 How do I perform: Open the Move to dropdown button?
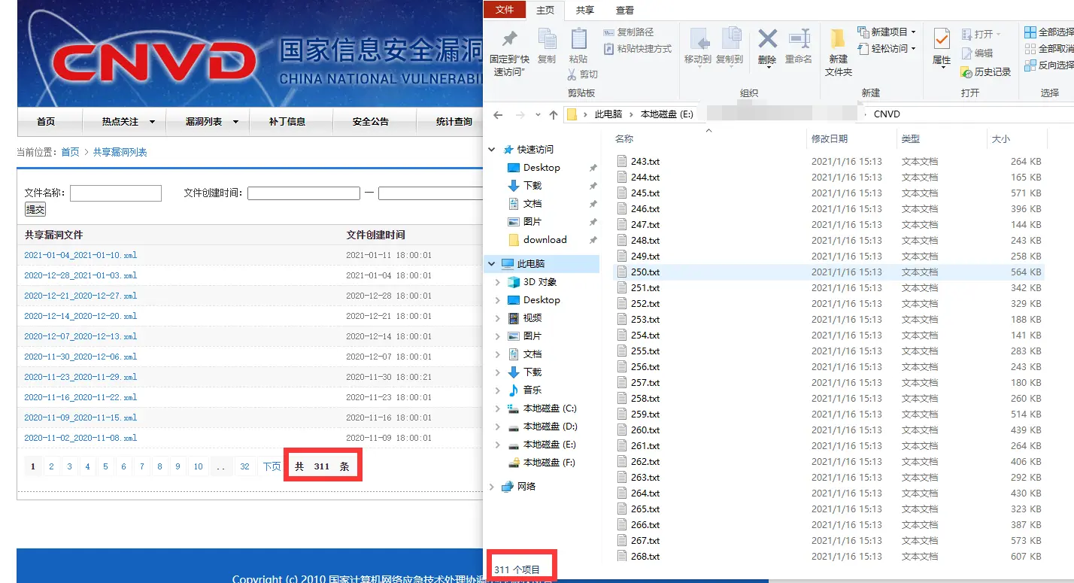point(697,47)
